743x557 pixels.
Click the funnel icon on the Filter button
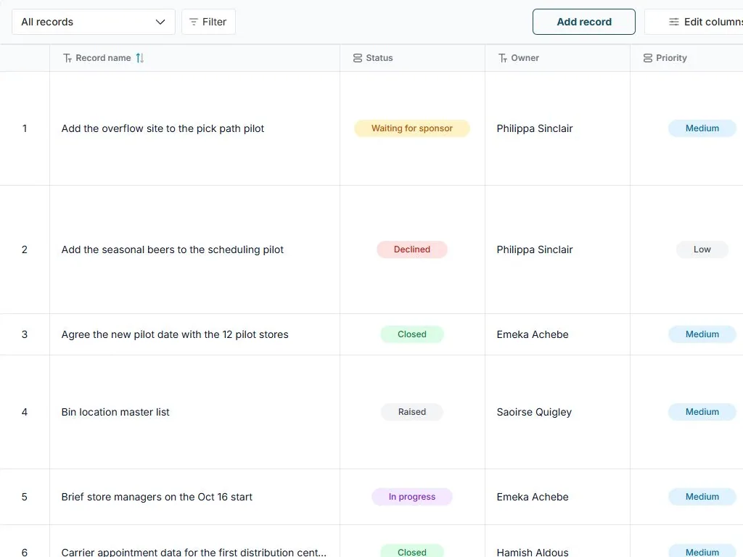193,22
